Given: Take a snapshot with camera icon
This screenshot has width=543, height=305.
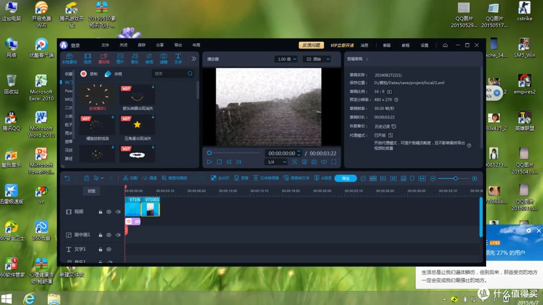Looking at the screenshot, I should coord(314,162).
